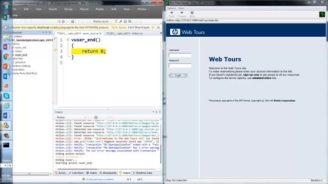Open the ALM menu

coord(114,9)
